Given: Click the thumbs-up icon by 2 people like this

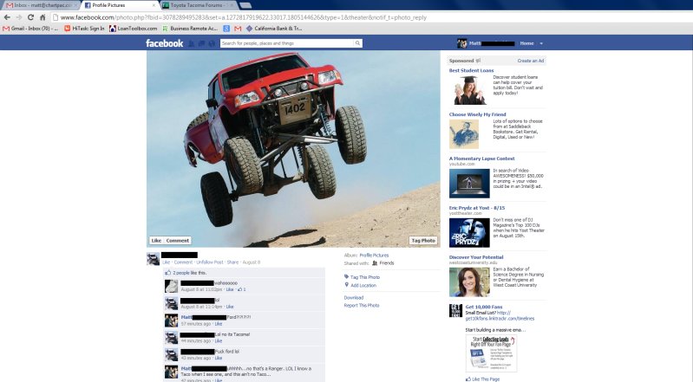Looking at the screenshot, I should pos(168,273).
